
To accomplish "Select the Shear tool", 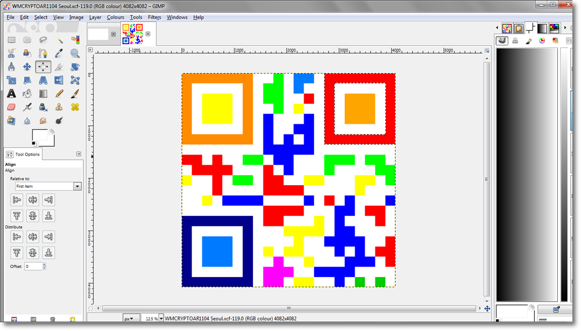I will click(x=27, y=80).
